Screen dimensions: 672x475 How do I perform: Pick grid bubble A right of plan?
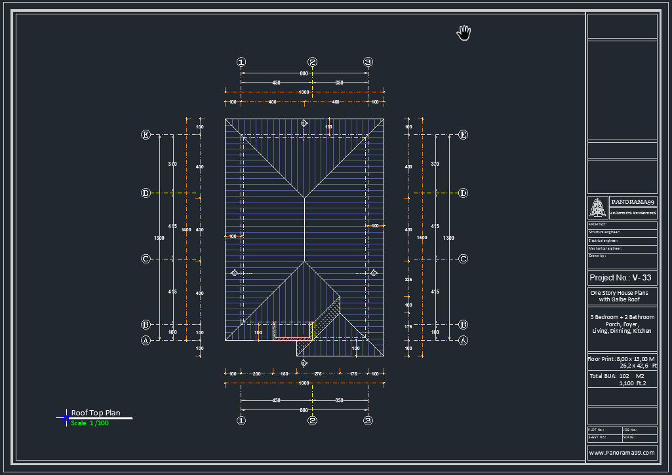464,341
